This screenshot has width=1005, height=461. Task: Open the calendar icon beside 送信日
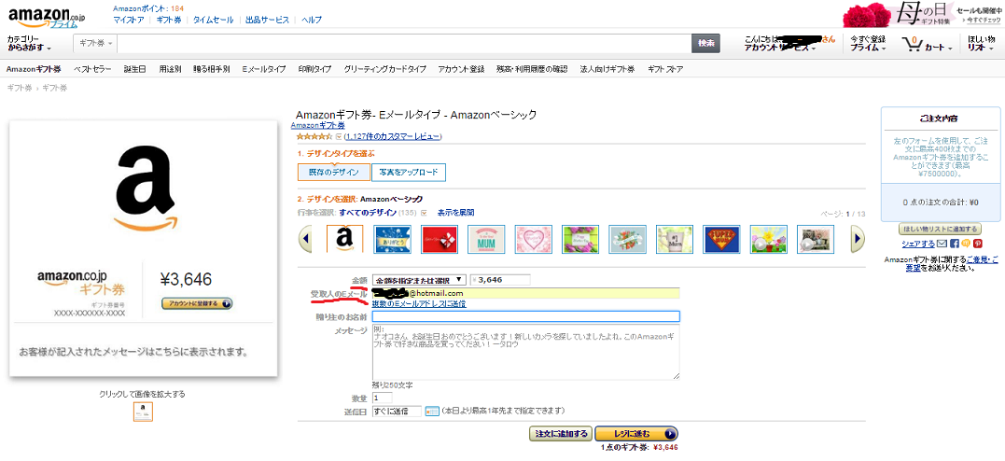click(431, 411)
